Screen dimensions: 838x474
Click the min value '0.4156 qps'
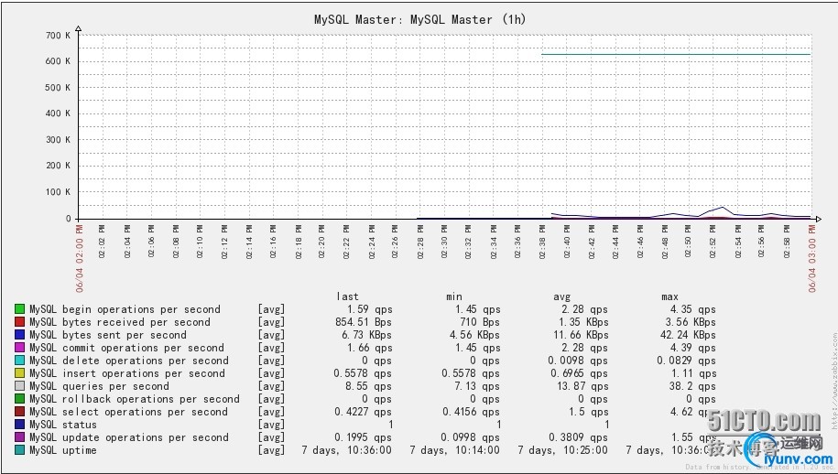(472, 412)
